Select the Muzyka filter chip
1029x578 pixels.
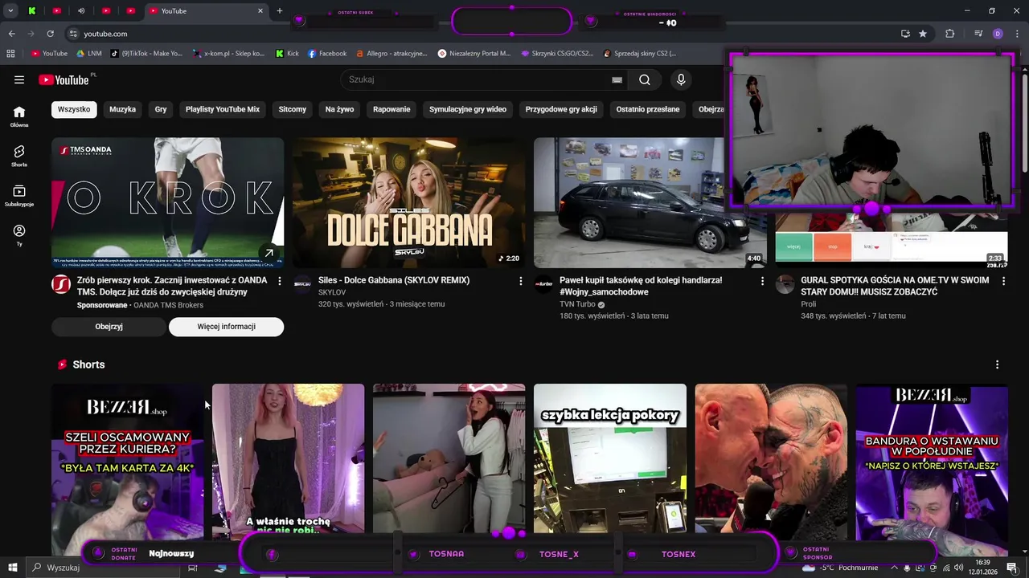point(123,109)
